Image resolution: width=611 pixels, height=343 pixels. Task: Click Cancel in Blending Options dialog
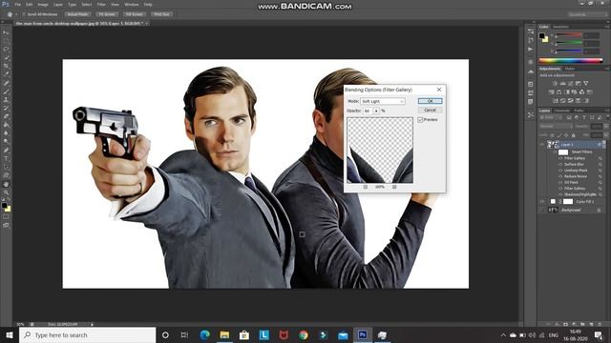[x=430, y=111]
